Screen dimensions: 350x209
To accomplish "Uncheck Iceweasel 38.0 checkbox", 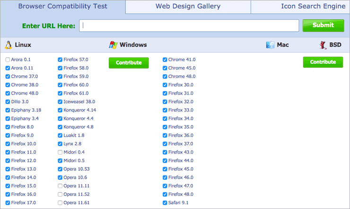I will pos(60,102).
